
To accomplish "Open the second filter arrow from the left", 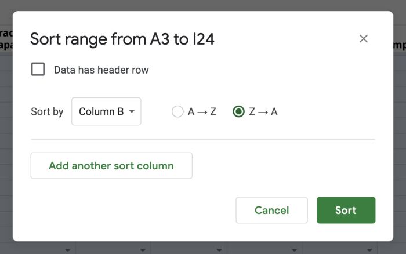I will [143, 250].
